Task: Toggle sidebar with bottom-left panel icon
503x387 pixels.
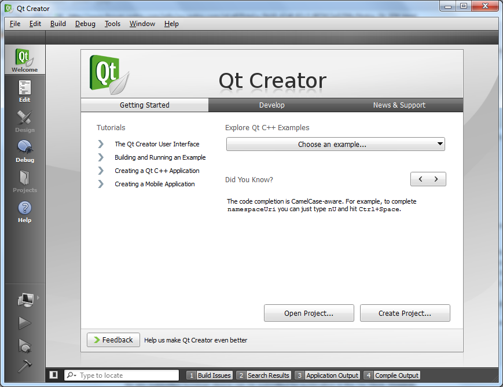Action: [x=54, y=375]
